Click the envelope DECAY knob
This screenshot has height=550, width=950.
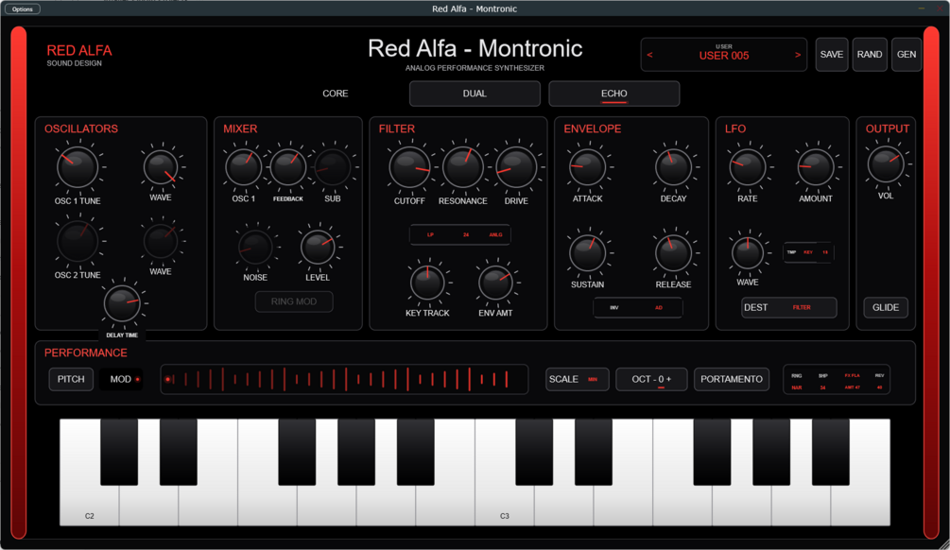pyautogui.click(x=673, y=167)
